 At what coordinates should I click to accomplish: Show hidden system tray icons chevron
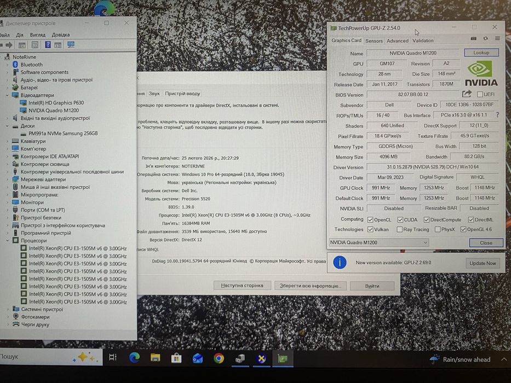(x=503, y=359)
